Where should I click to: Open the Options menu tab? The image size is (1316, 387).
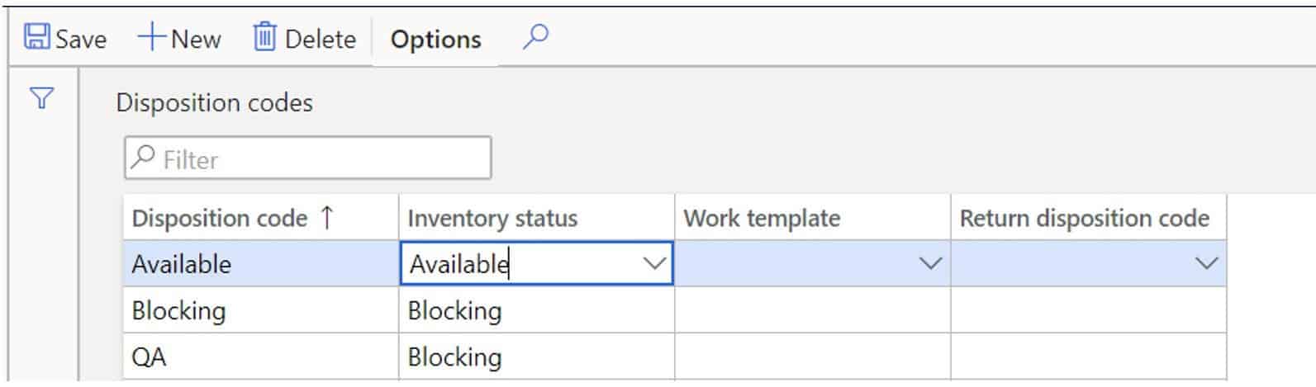click(x=435, y=39)
